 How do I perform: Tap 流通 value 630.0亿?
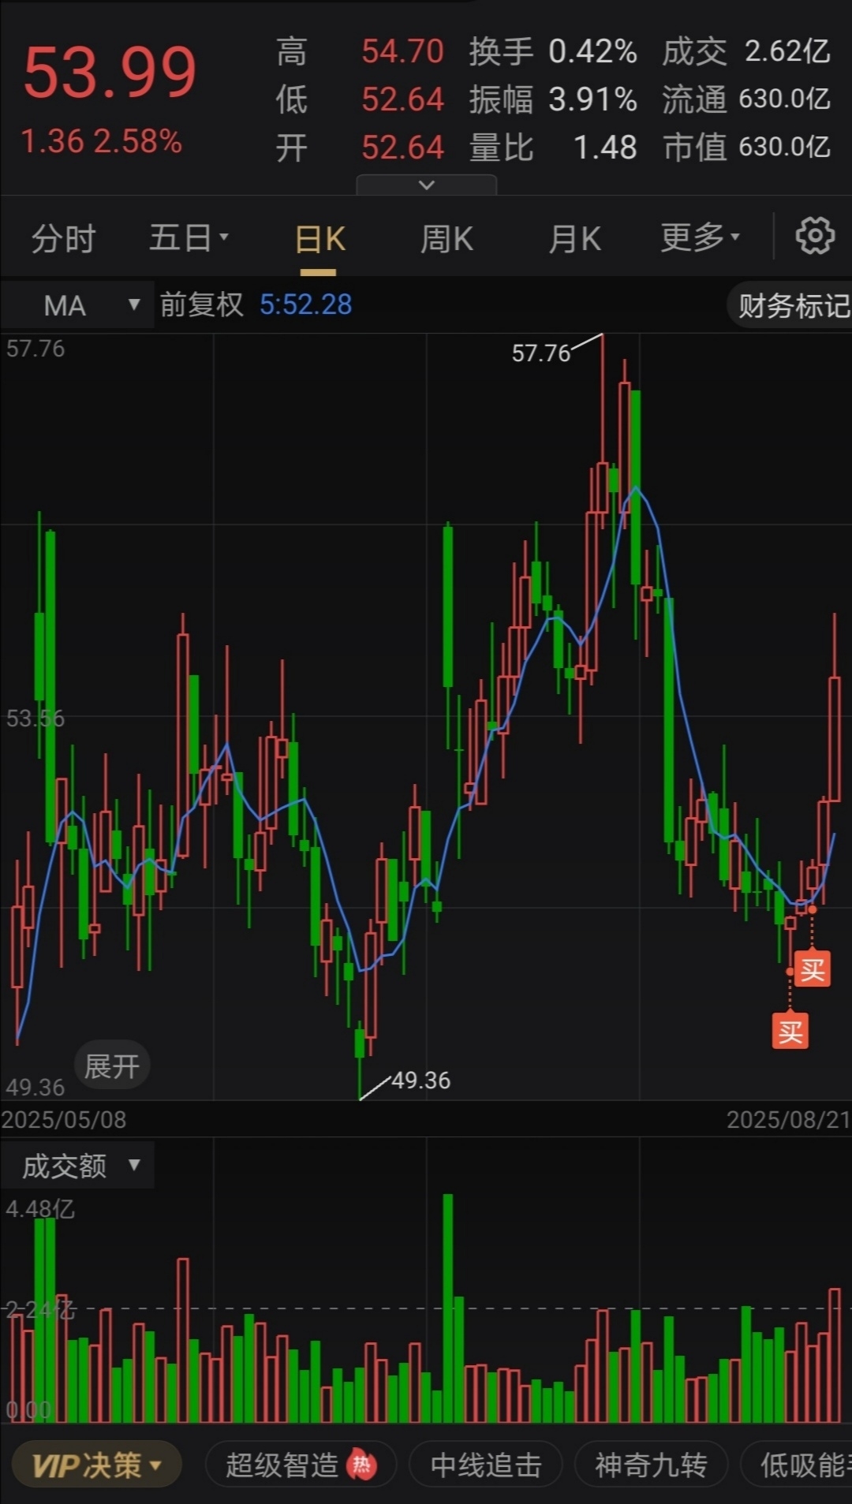785,99
